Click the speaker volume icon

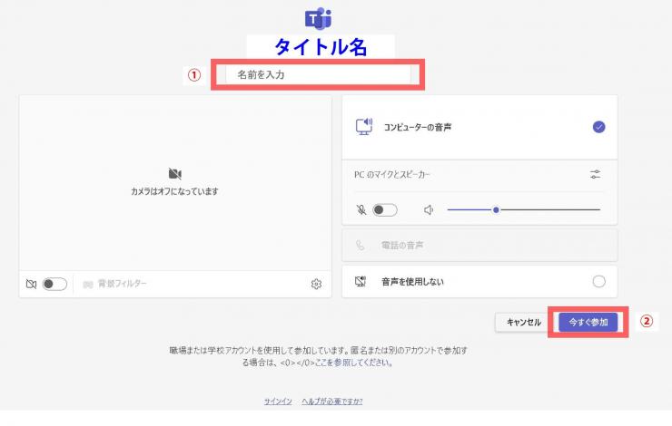tap(430, 209)
